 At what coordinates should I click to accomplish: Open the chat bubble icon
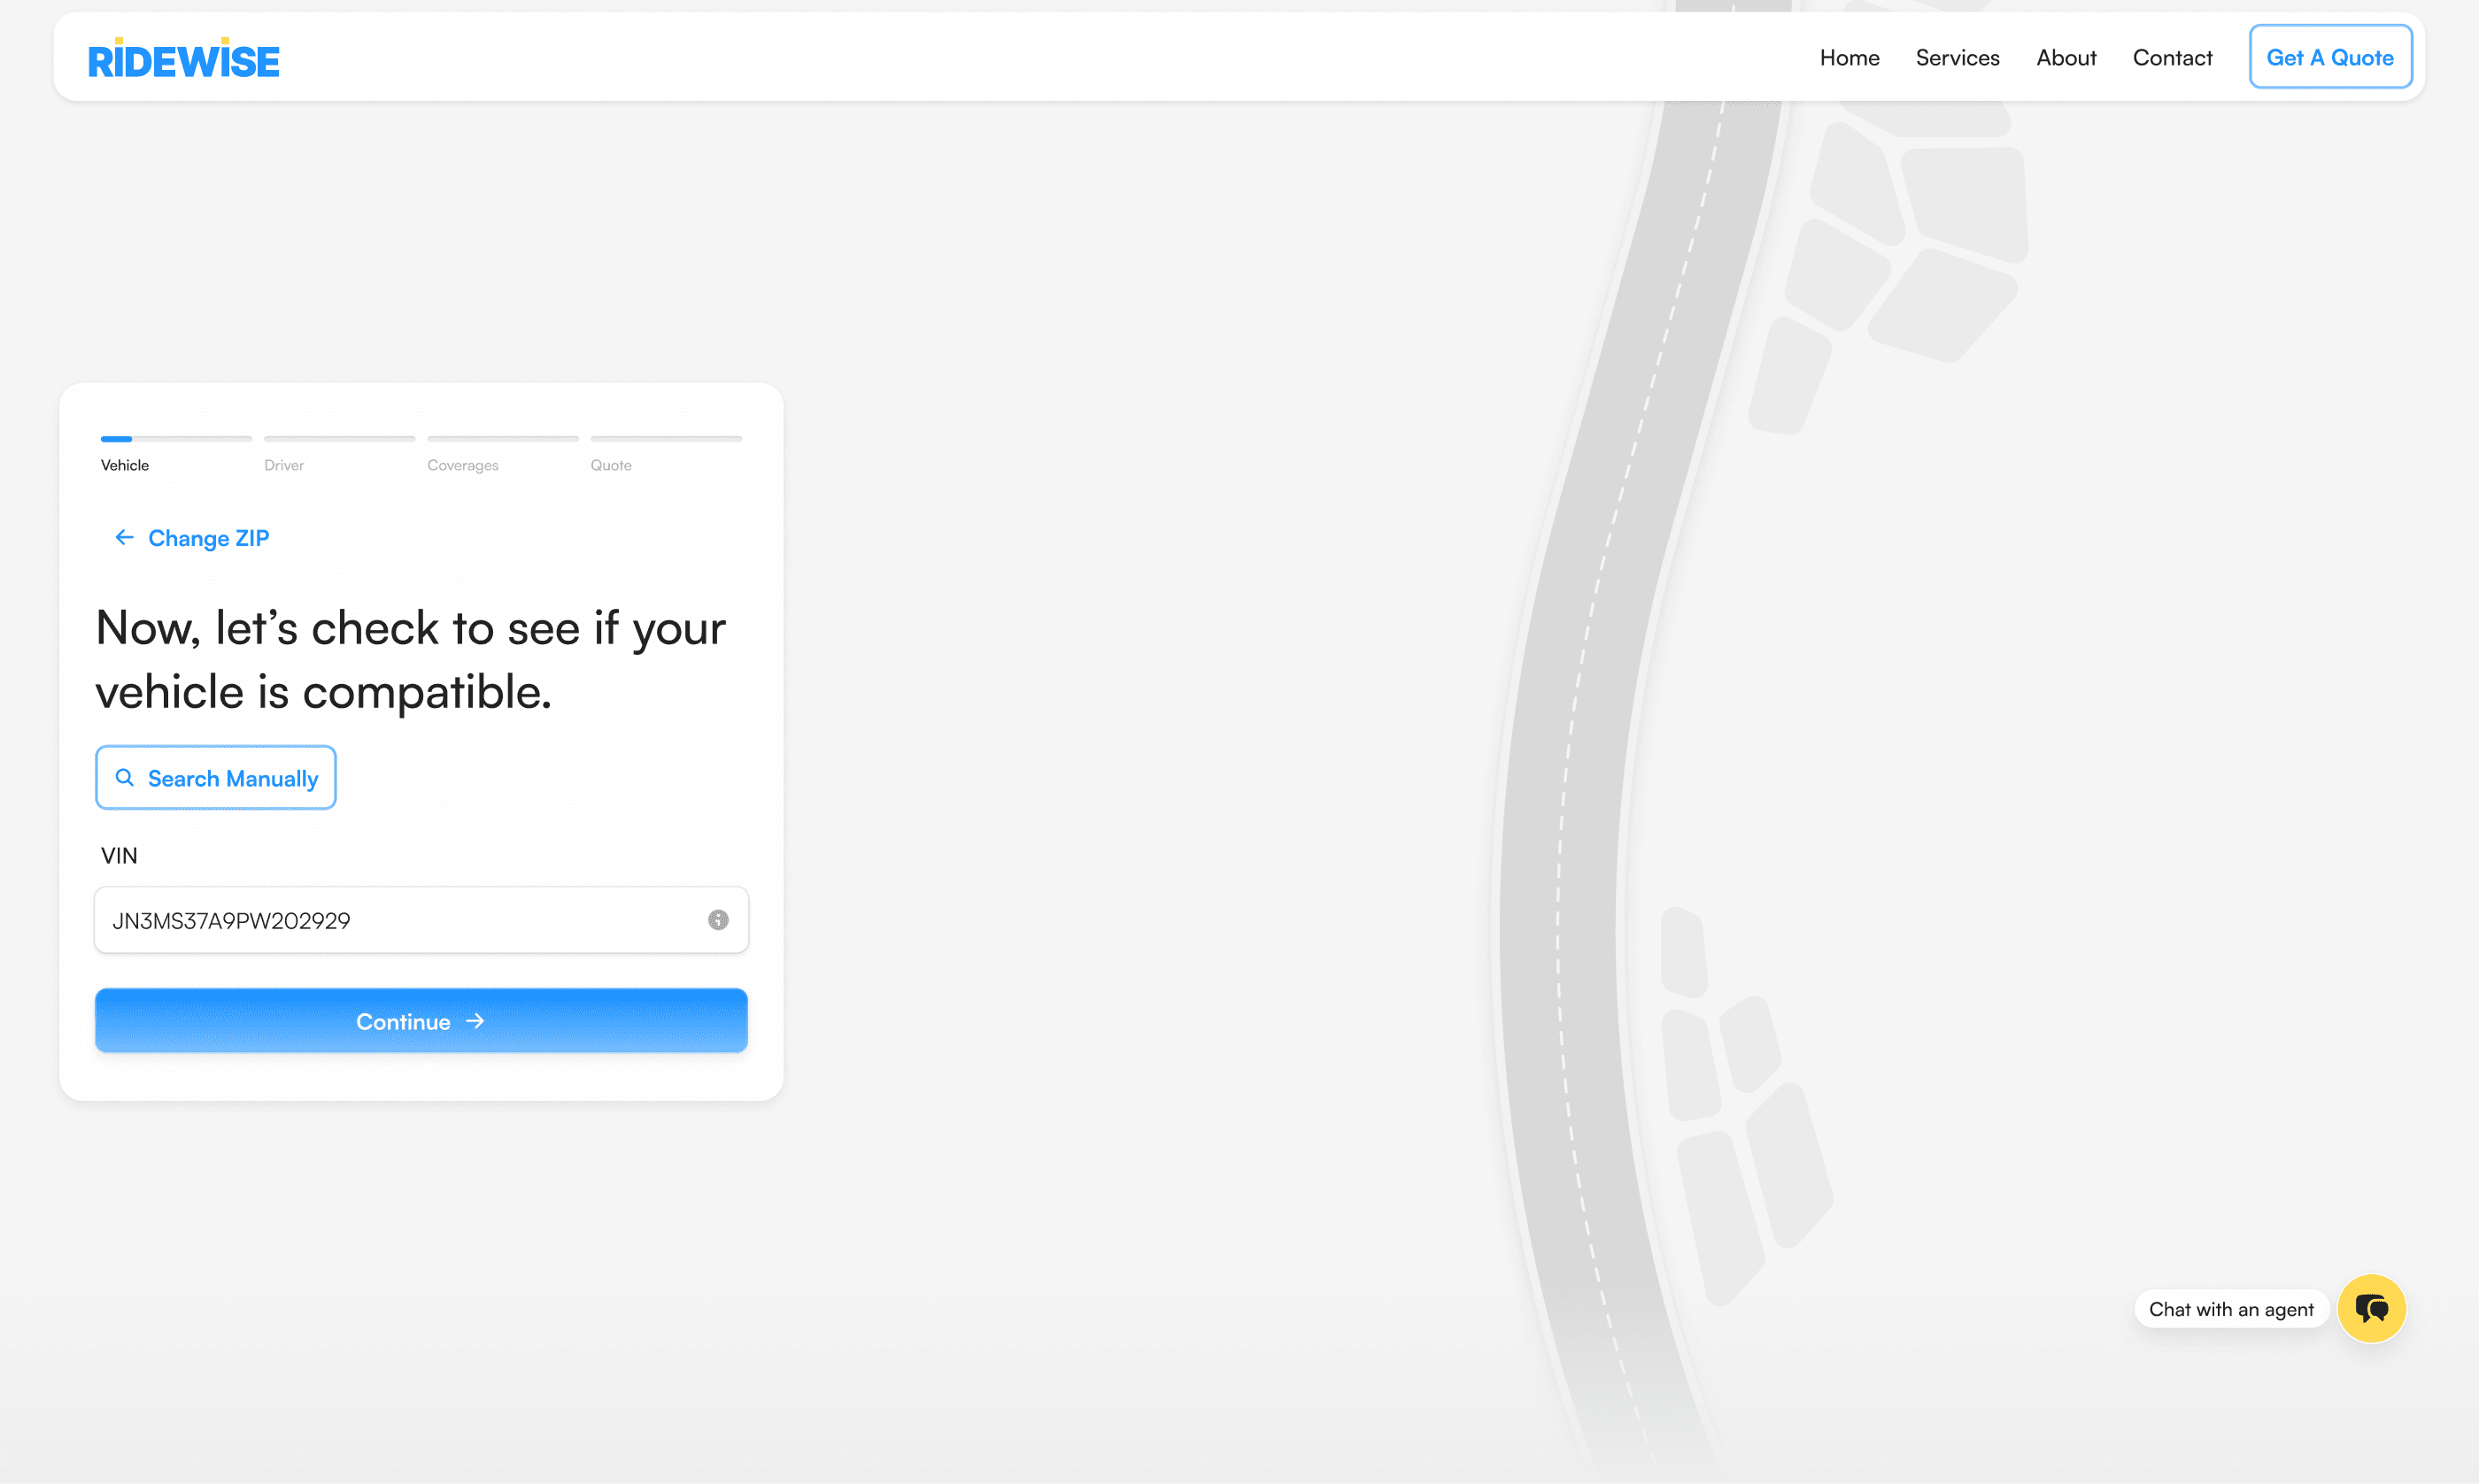click(2371, 1308)
